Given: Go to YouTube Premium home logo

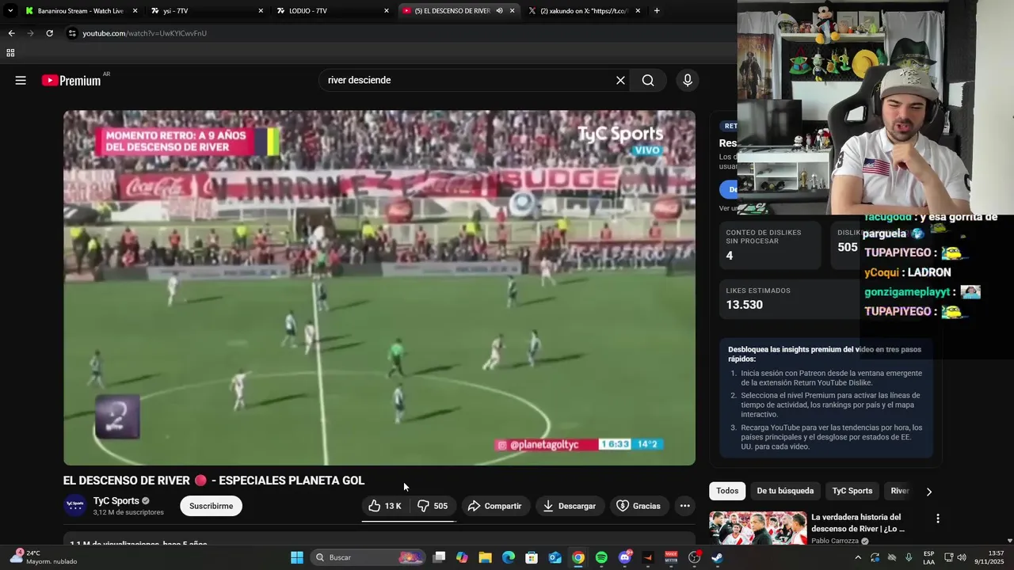Looking at the screenshot, I should pos(72,80).
